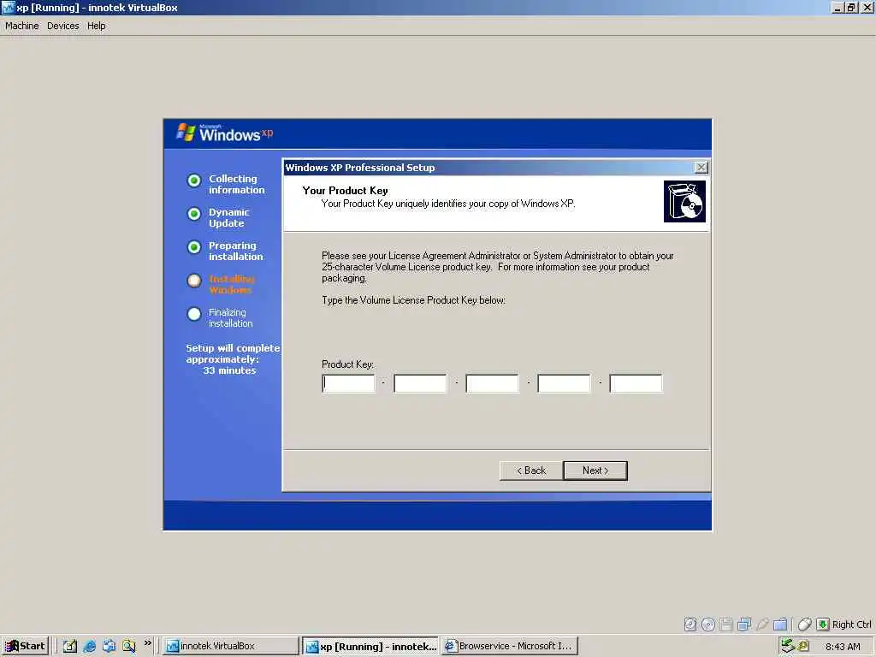
Task: Focus the first product key field
Action: [x=349, y=383]
